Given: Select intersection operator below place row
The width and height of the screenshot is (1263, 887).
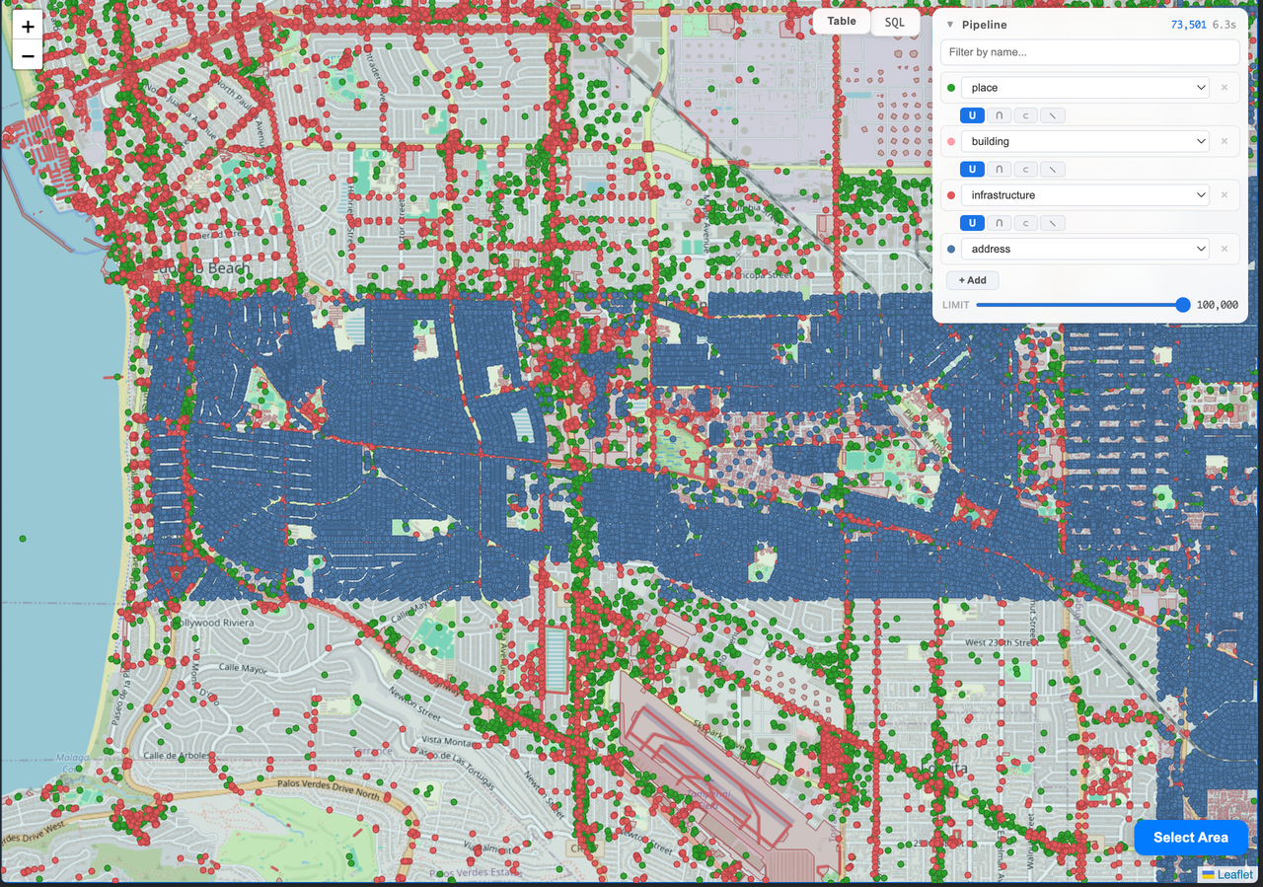Looking at the screenshot, I should [999, 115].
